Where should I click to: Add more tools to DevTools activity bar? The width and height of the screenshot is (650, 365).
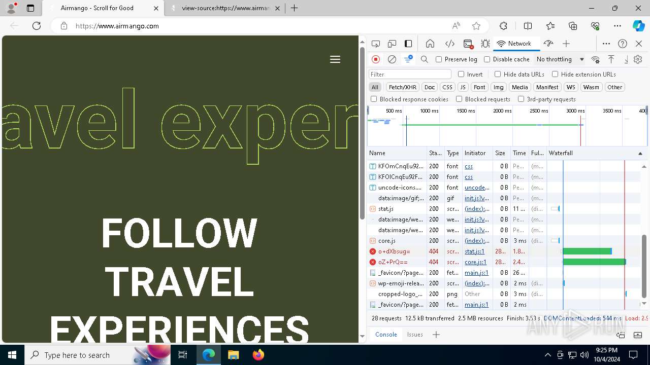pos(566,44)
